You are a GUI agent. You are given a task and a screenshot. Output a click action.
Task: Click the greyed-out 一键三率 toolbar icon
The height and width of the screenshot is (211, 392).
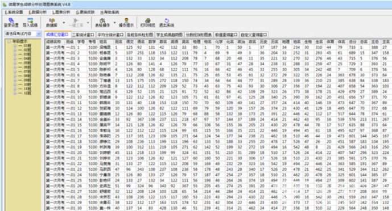pos(76,23)
